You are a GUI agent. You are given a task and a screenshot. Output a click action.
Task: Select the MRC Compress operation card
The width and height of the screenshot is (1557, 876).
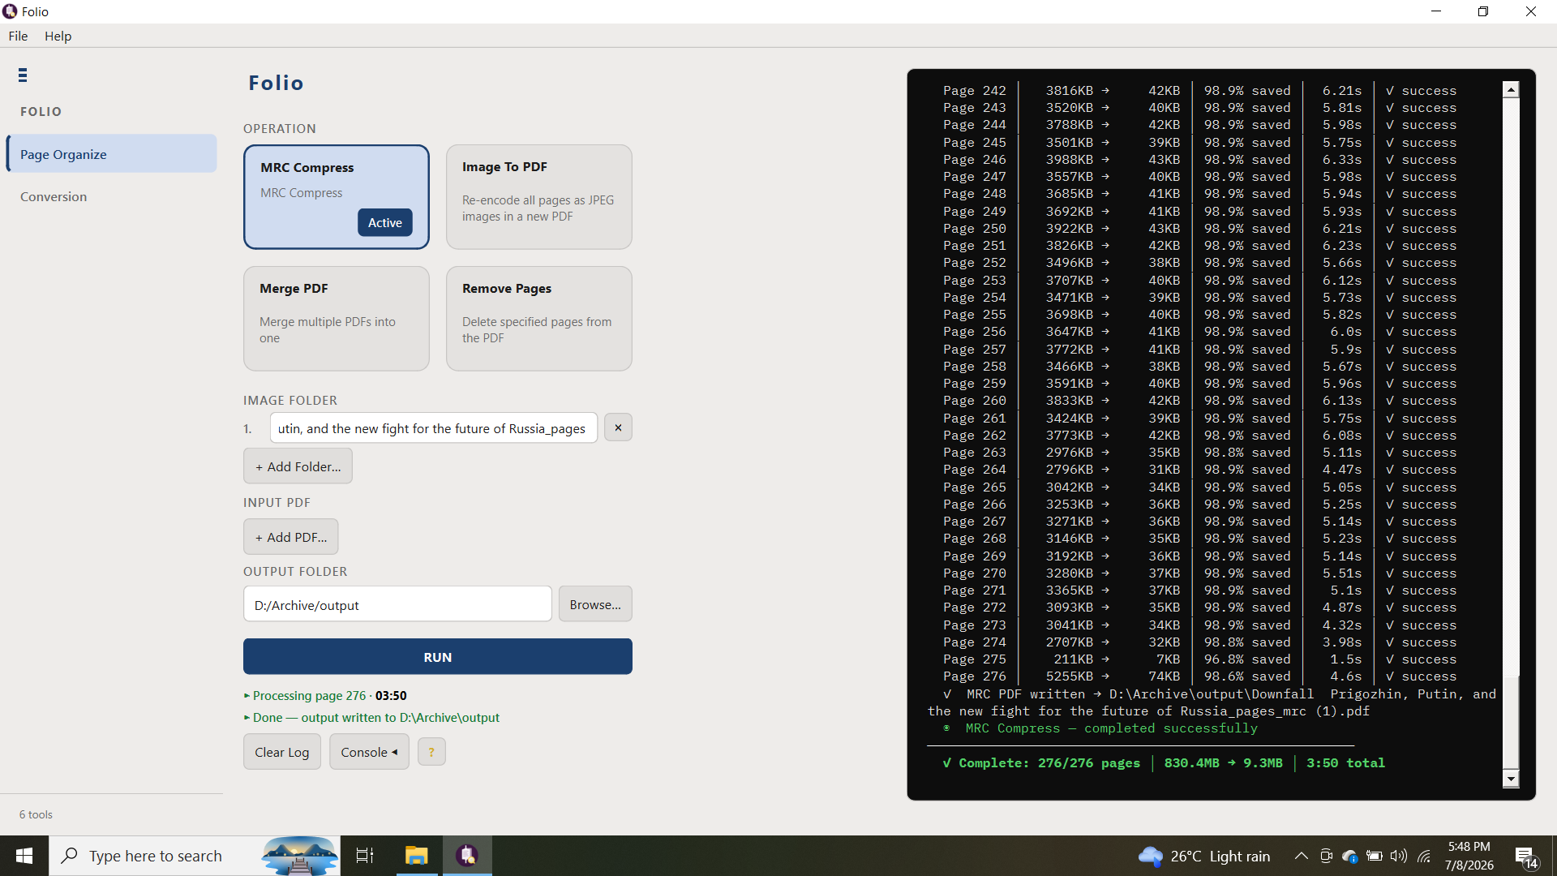(336, 197)
